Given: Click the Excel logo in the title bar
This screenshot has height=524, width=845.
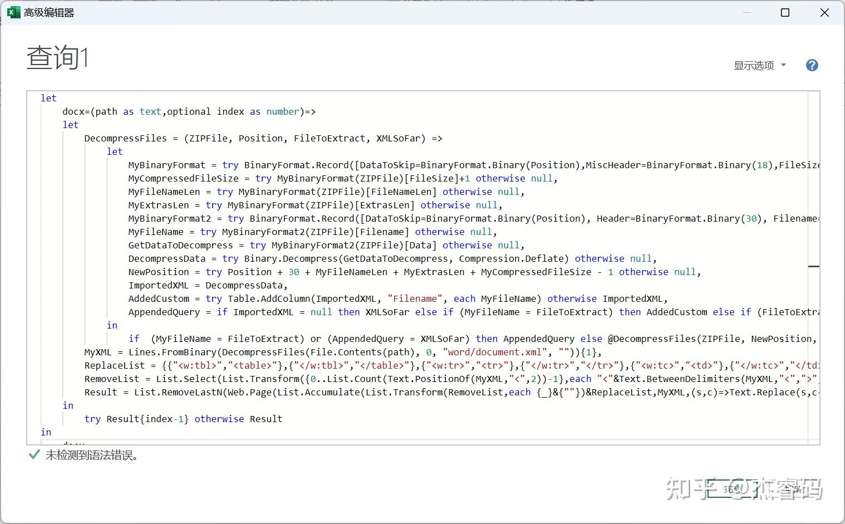Looking at the screenshot, I should coord(14,12).
